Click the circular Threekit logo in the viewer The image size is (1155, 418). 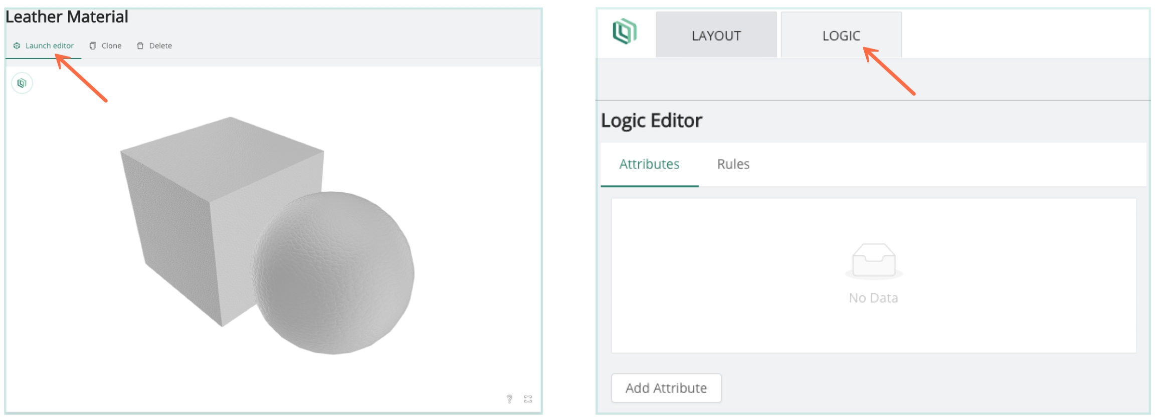[22, 83]
